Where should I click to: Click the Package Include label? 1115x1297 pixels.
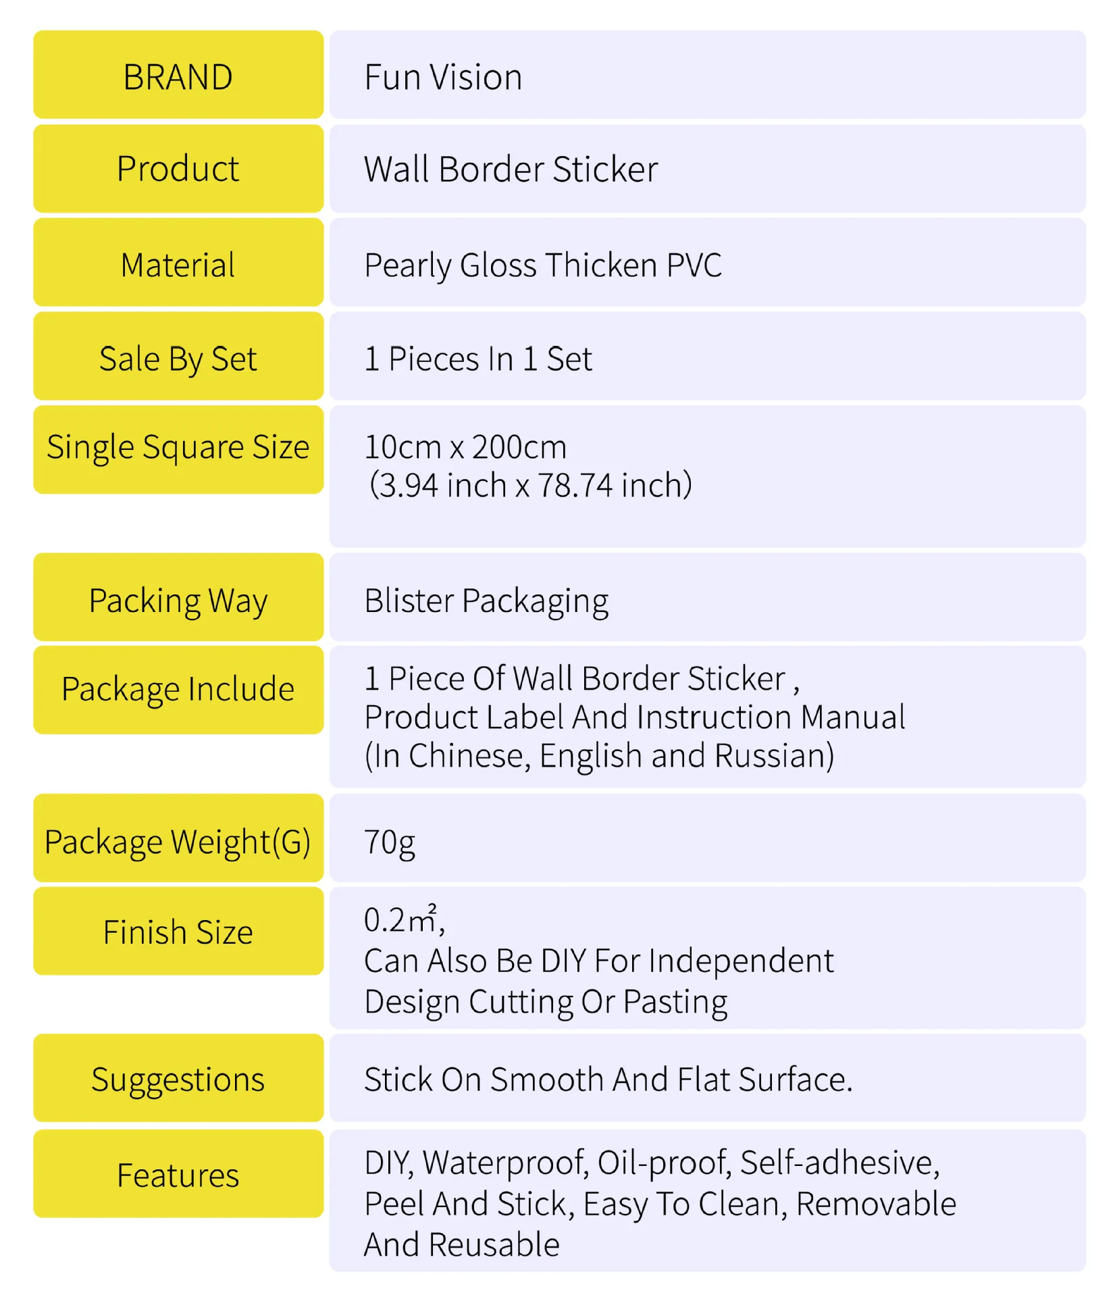tap(178, 690)
